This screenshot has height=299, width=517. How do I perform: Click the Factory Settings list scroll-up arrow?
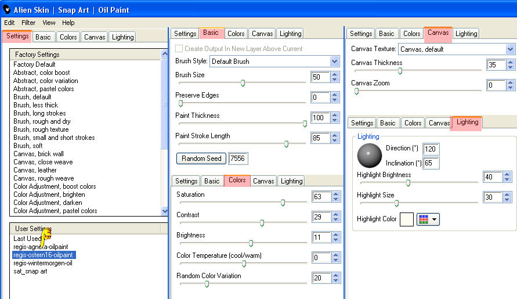click(x=165, y=53)
